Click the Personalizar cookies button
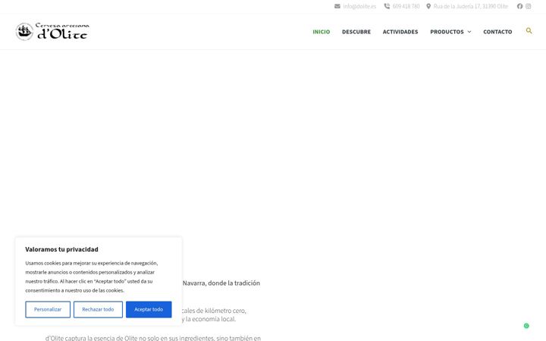The image size is (546, 341). [x=48, y=309]
